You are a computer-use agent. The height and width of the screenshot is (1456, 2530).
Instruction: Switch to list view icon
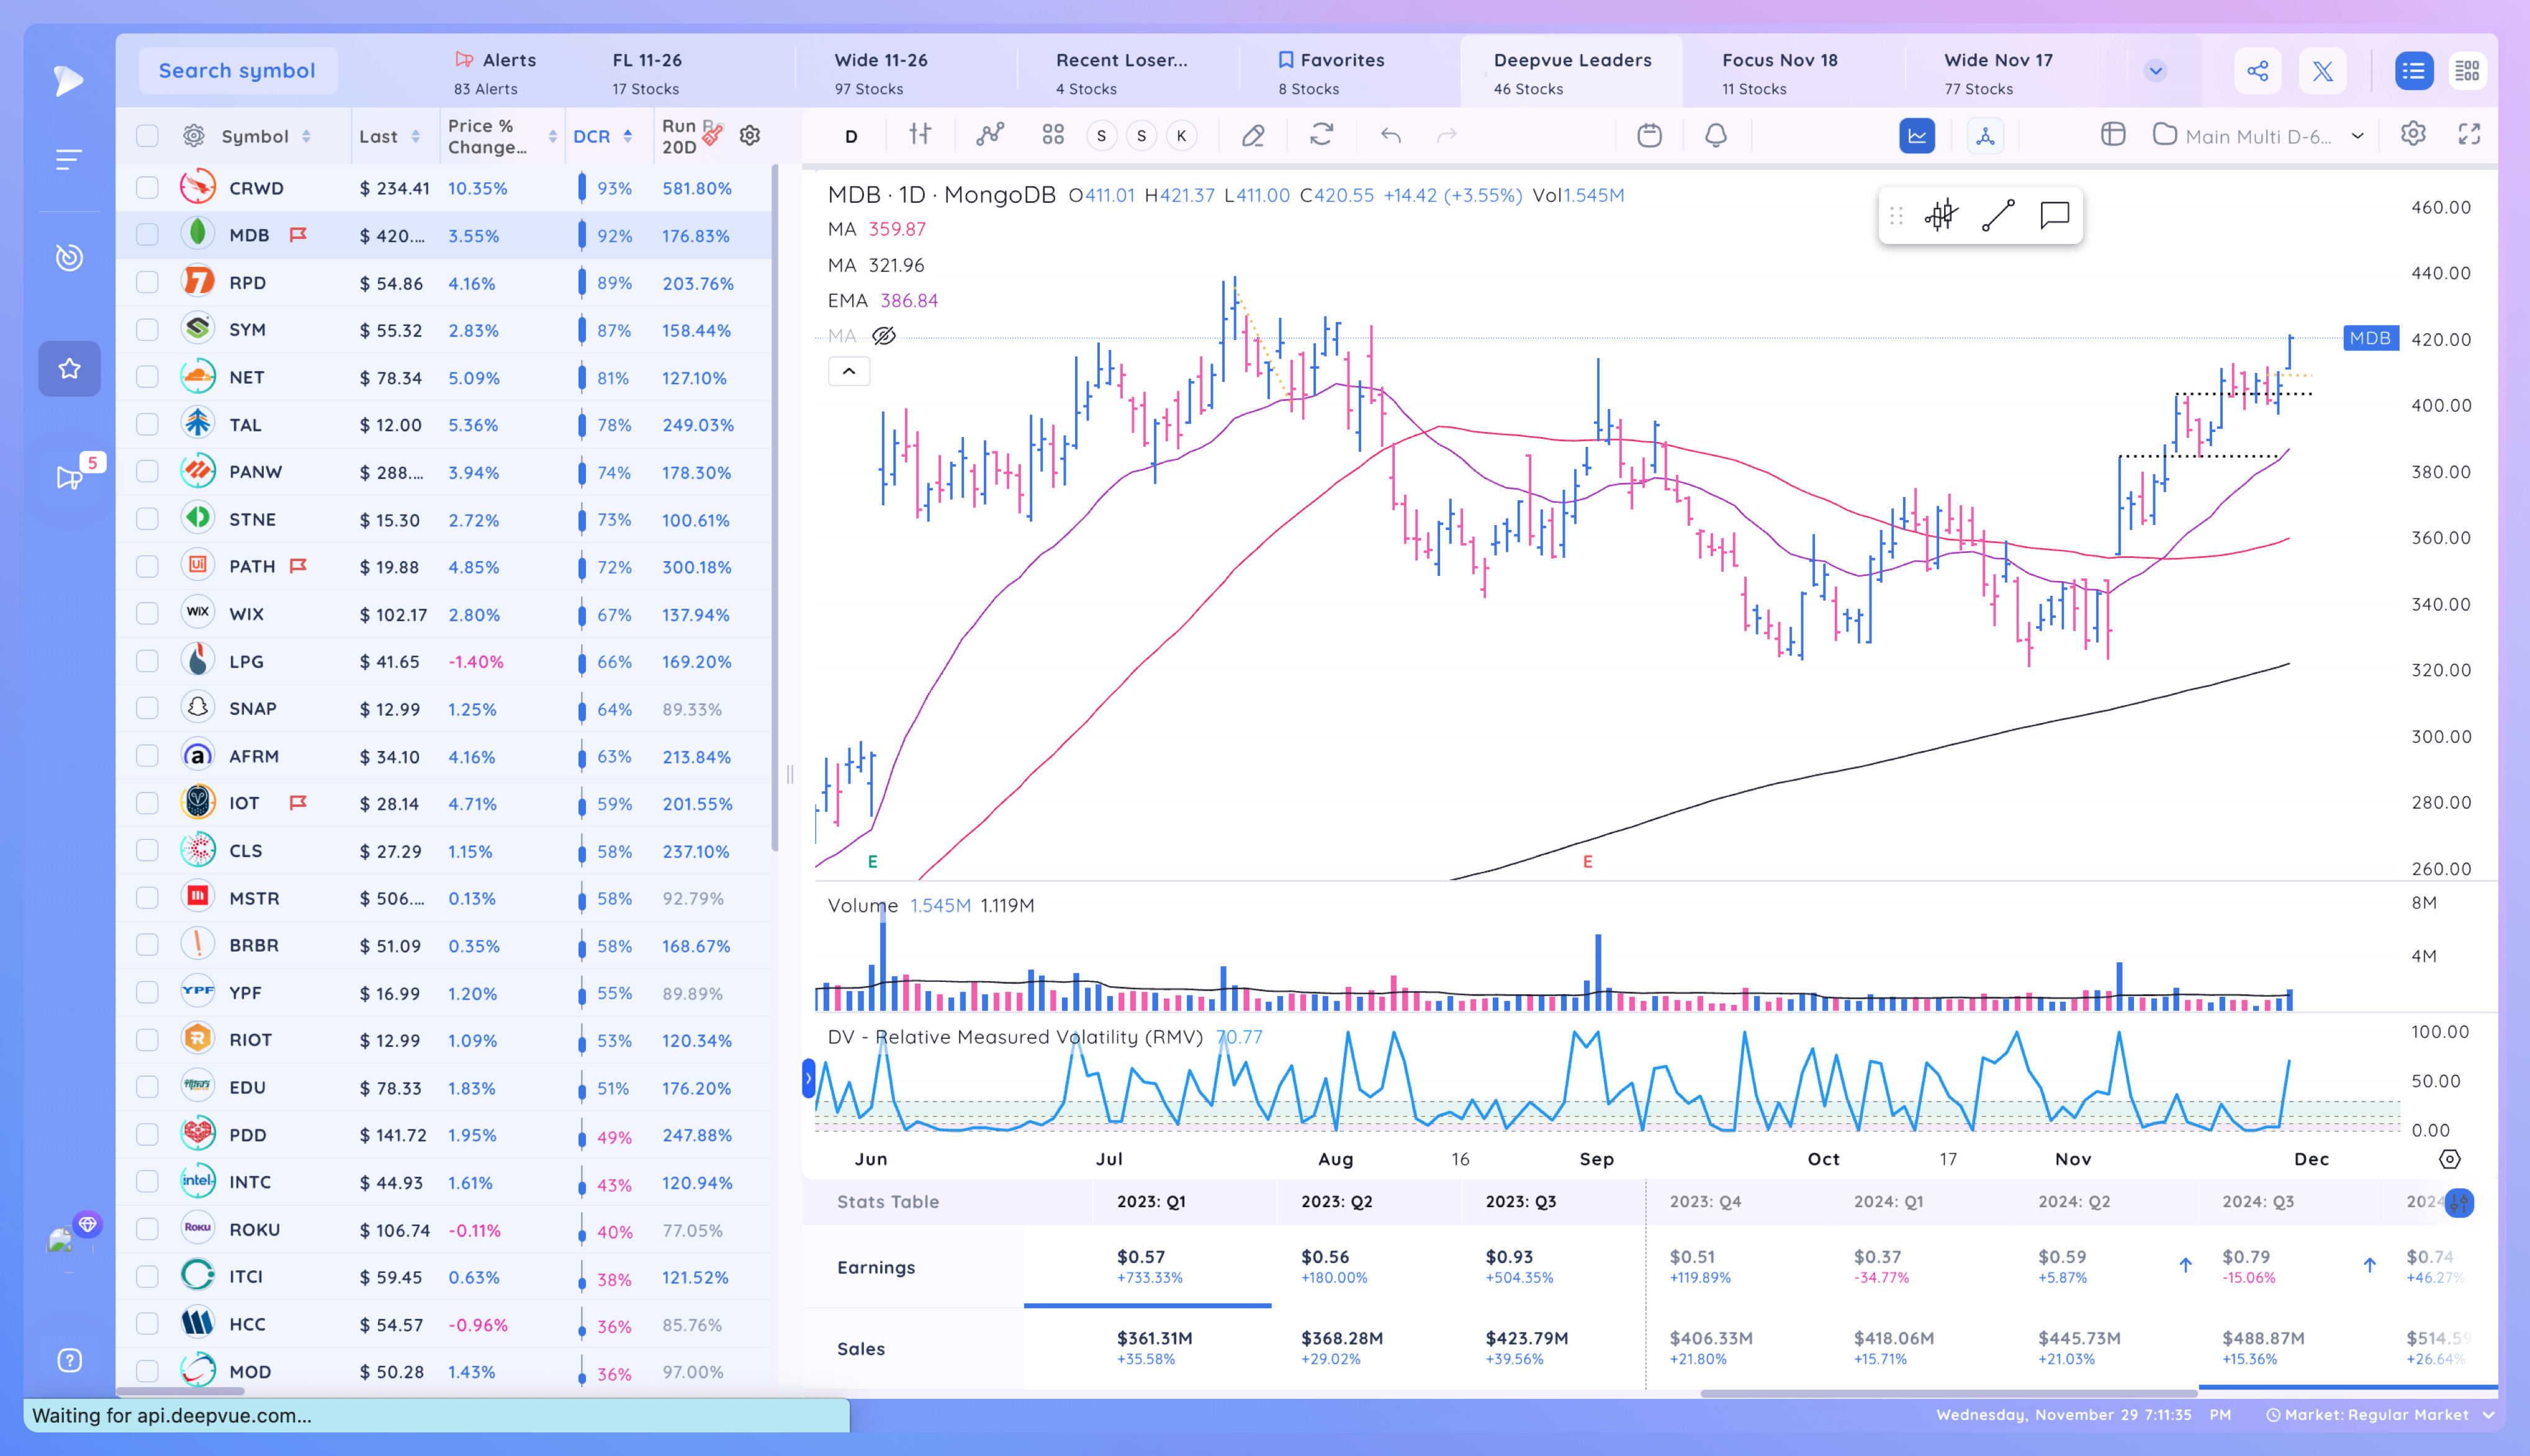[2413, 71]
